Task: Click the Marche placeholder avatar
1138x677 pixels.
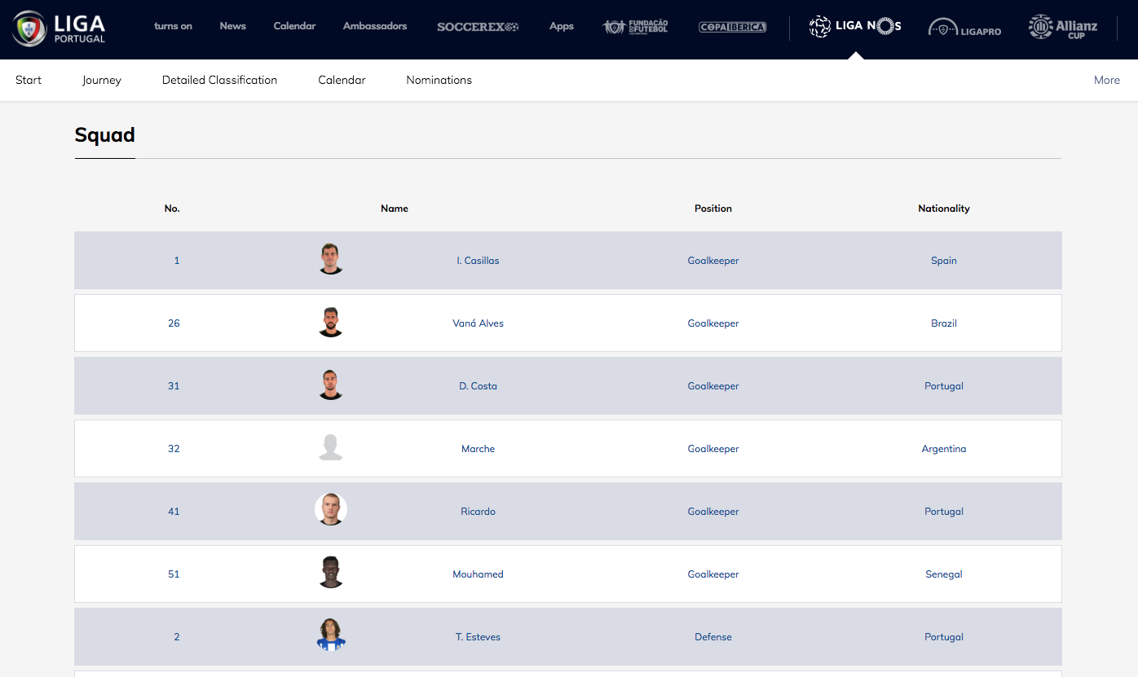Action: click(x=331, y=448)
